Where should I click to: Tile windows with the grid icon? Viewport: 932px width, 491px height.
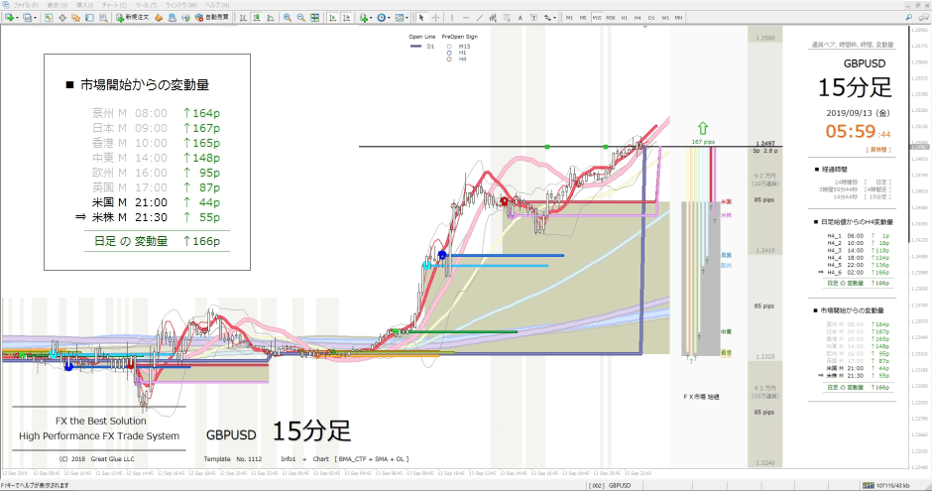314,18
